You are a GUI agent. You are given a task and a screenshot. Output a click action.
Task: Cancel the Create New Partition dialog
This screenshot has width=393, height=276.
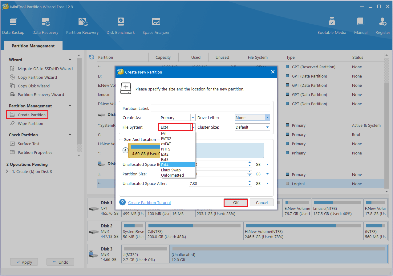click(x=262, y=202)
